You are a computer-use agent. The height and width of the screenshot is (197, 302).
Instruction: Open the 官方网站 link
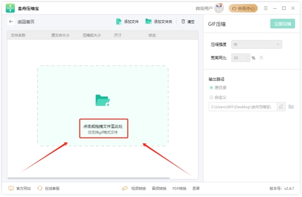point(20,188)
